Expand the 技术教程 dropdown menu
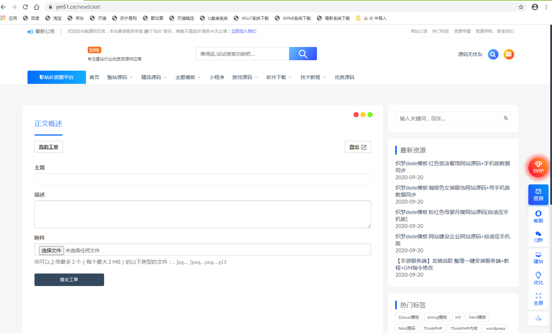 [313, 77]
